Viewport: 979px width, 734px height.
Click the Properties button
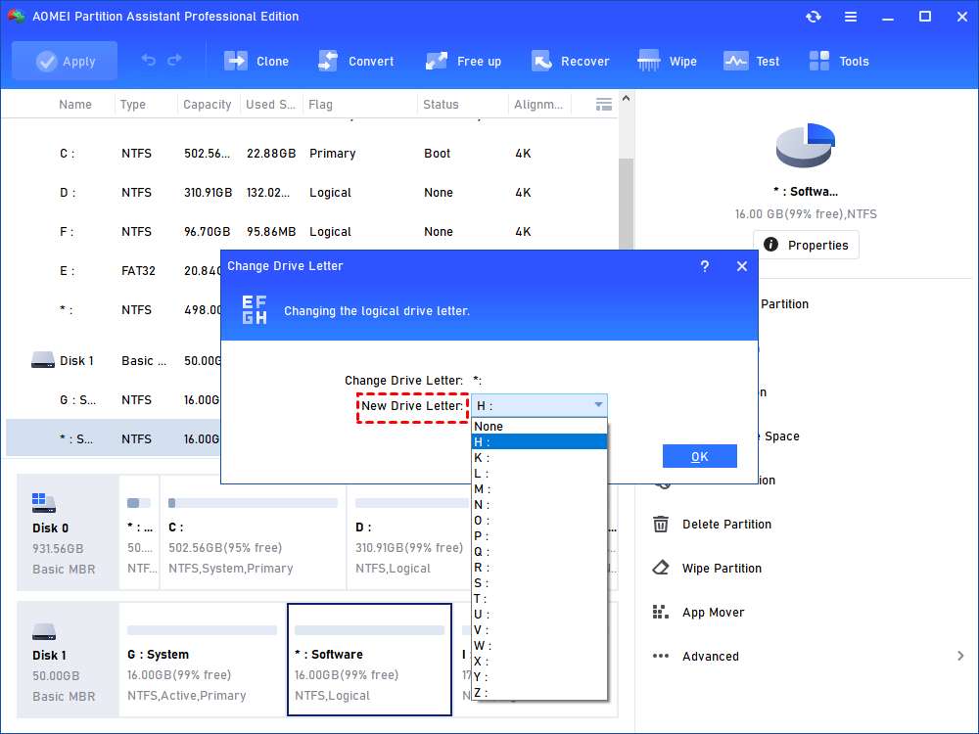pyautogui.click(x=806, y=245)
